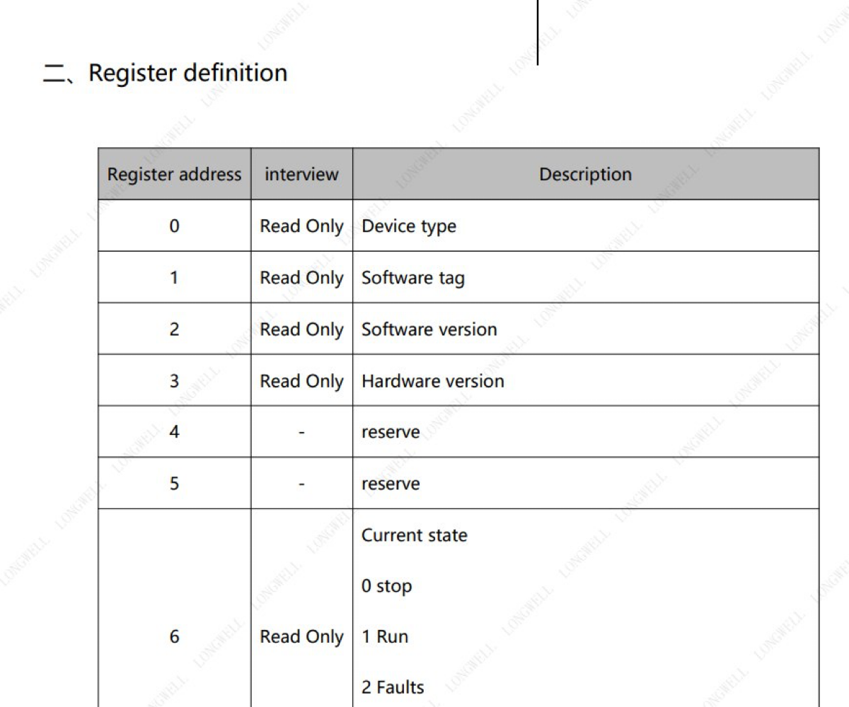Click the '2 Faults' state entry
Viewport: 849px width, 707px height.
[x=393, y=687]
